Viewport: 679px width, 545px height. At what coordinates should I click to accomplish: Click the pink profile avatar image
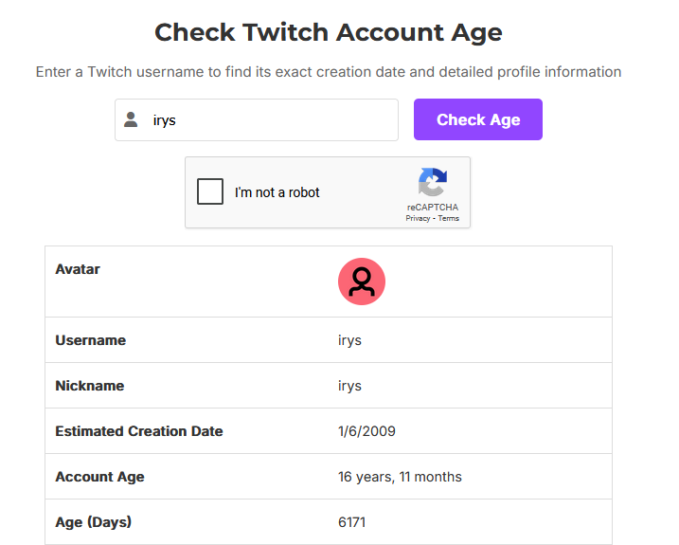point(361,282)
